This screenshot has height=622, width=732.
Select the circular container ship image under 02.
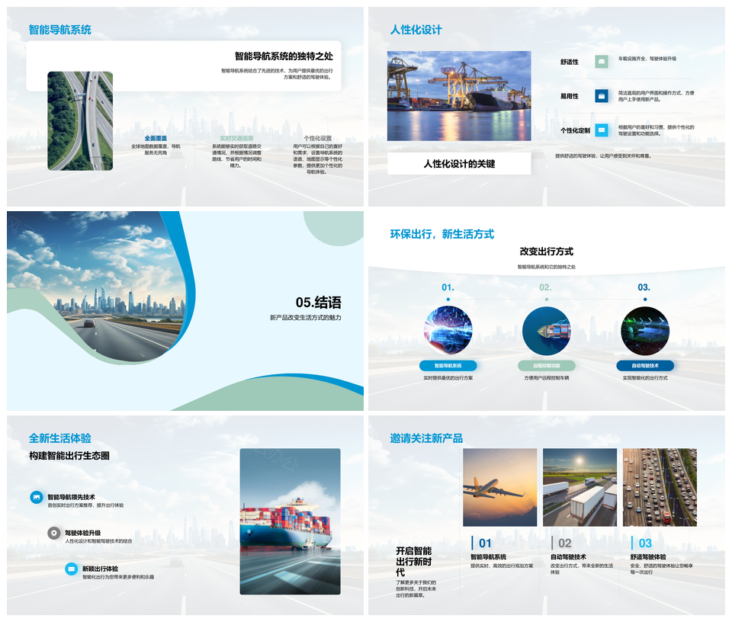click(546, 331)
